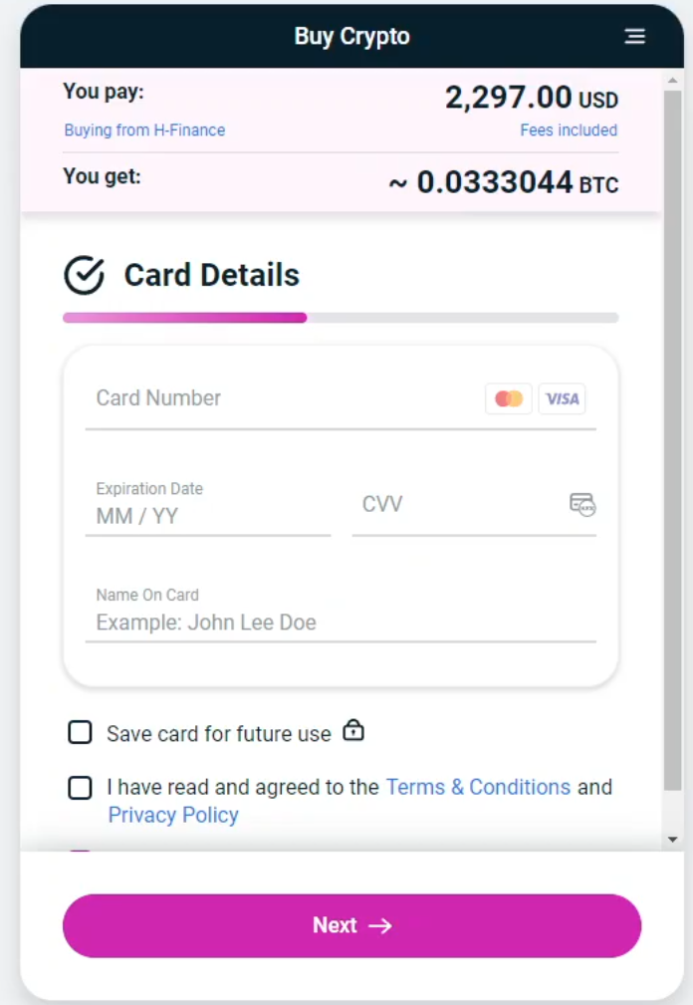Check the Terms agreement checkbox
693x1005 pixels.
point(80,788)
